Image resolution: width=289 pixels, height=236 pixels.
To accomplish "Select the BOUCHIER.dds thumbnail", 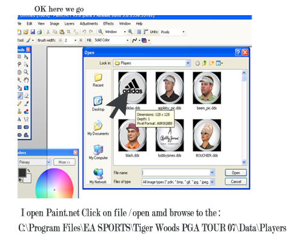I will [207, 135].
